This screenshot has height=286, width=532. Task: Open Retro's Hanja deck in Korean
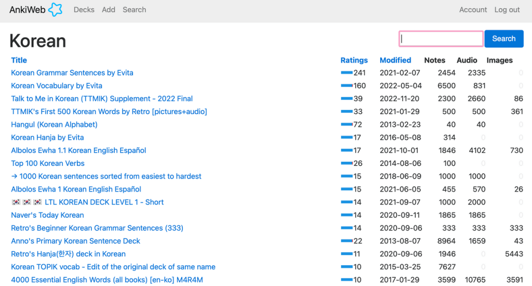(68, 254)
